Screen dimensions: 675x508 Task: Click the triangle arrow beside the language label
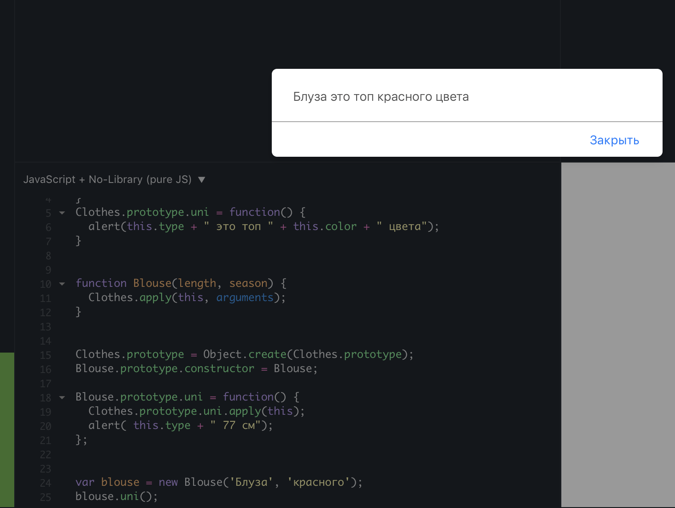(x=202, y=180)
